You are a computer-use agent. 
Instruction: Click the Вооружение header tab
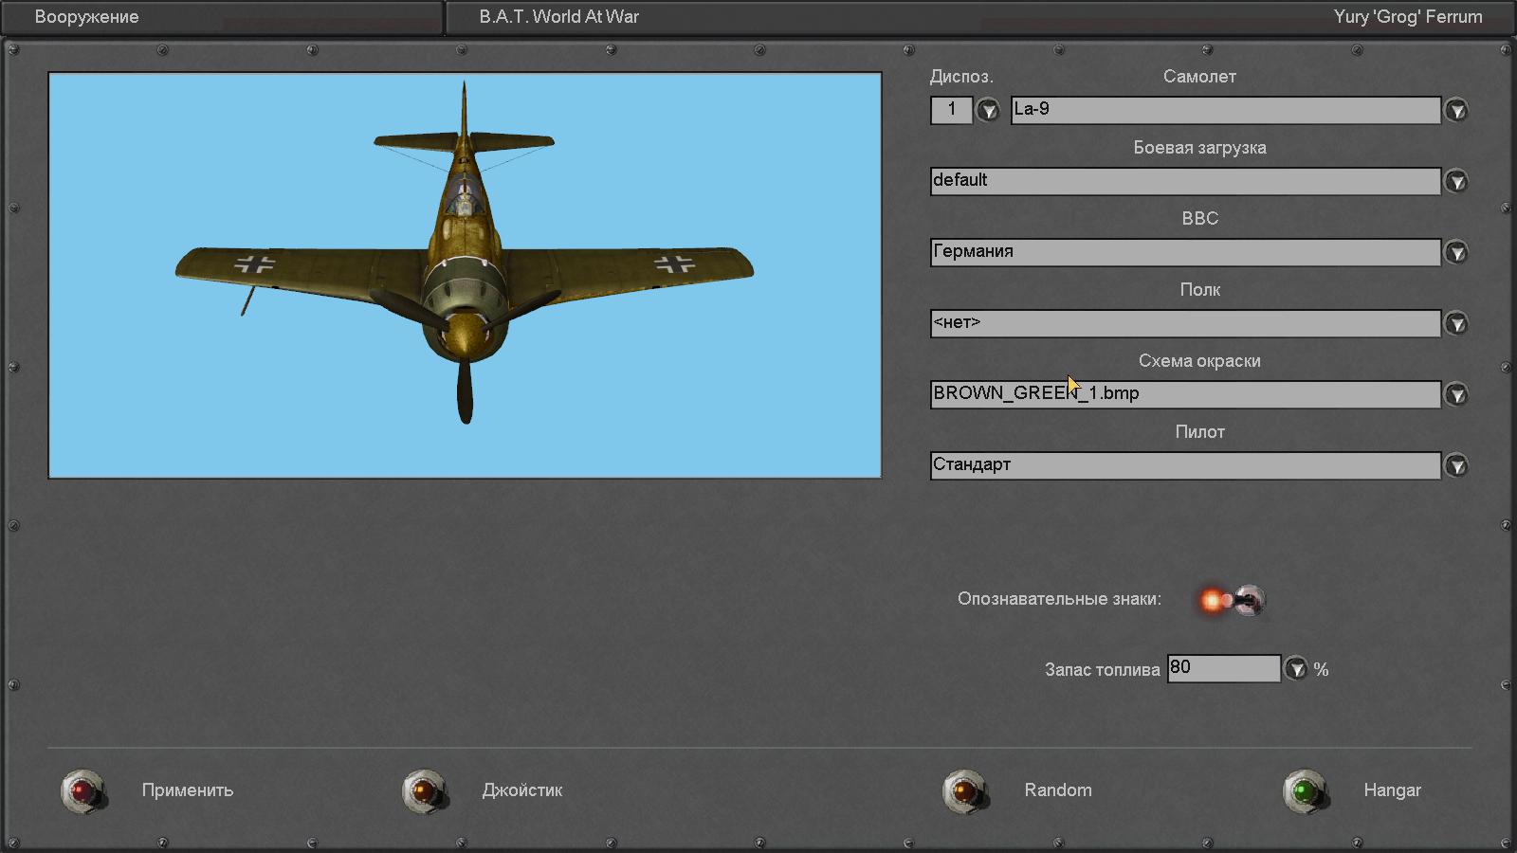coord(87,17)
